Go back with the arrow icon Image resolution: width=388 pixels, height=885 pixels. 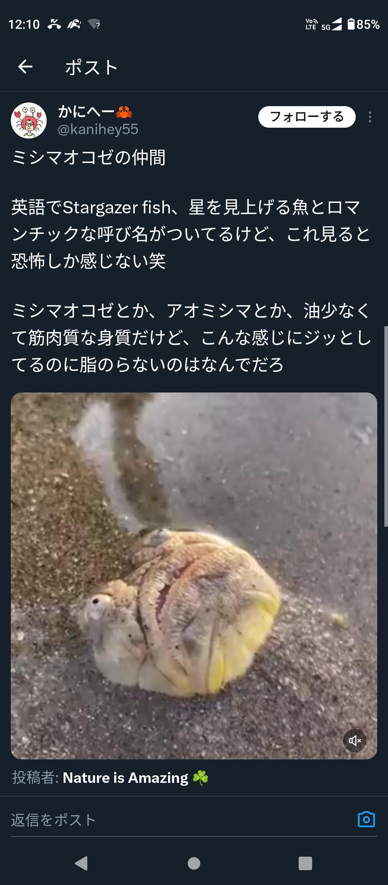[25, 67]
